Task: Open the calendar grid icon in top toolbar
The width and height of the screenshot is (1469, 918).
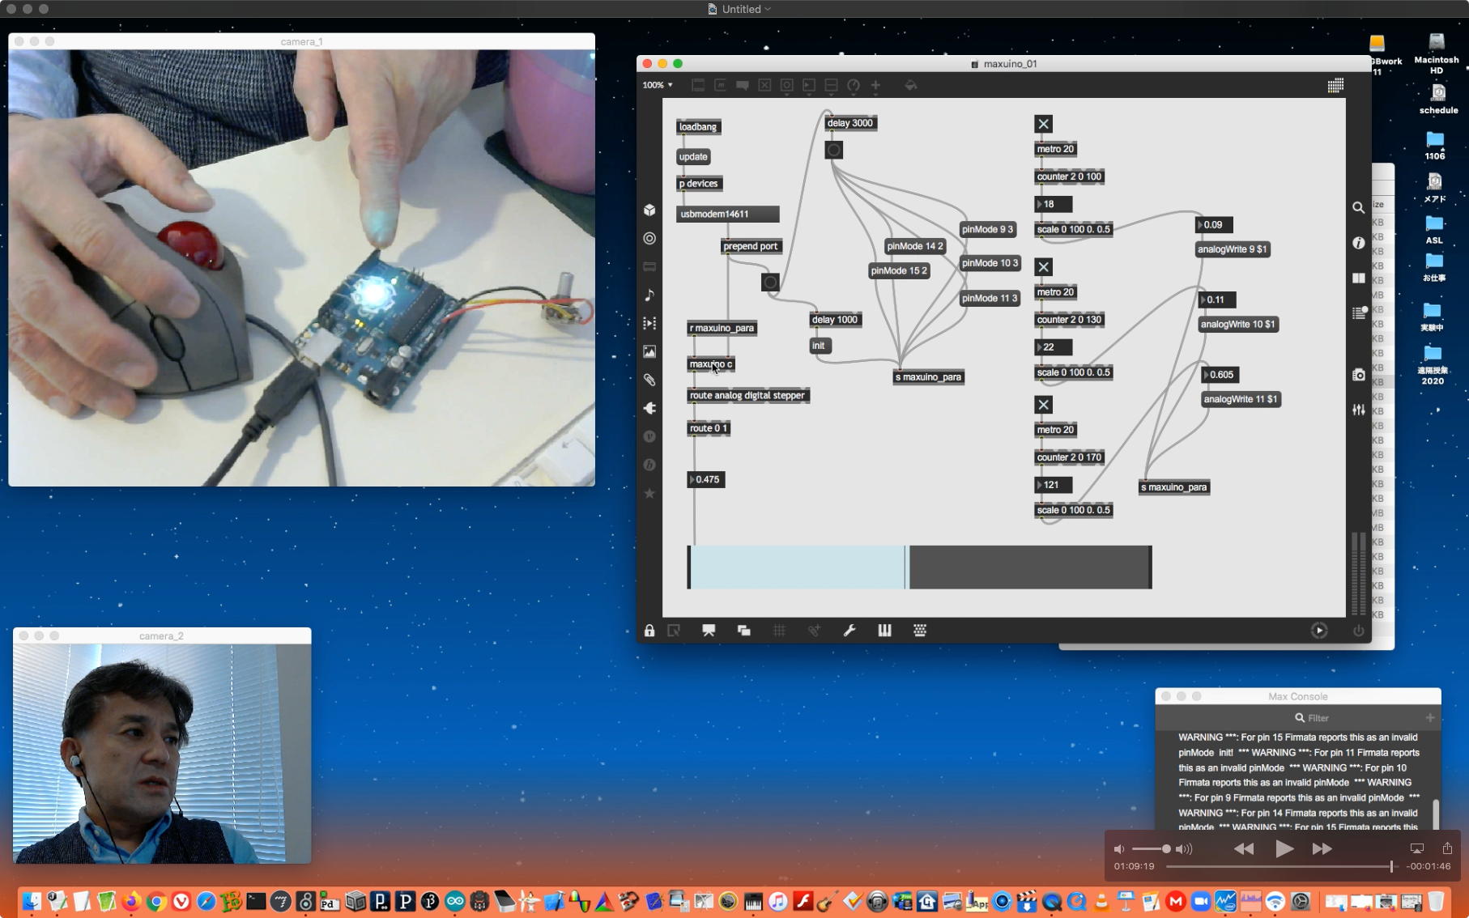Action: [1335, 85]
